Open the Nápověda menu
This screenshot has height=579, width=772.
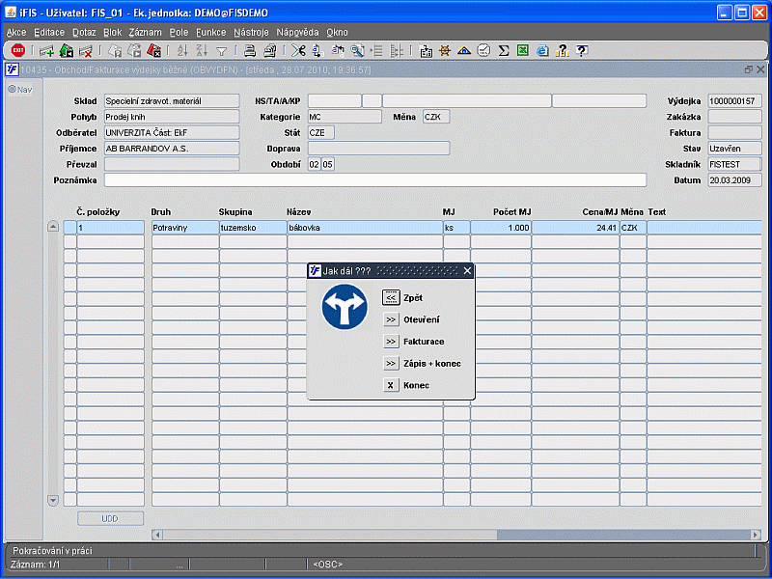(296, 32)
